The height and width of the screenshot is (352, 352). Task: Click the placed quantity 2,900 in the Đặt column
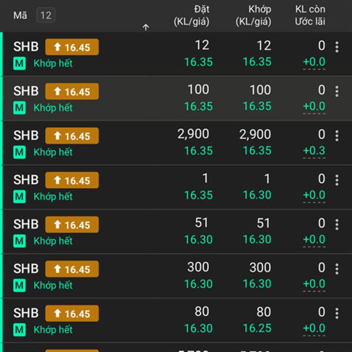193,134
